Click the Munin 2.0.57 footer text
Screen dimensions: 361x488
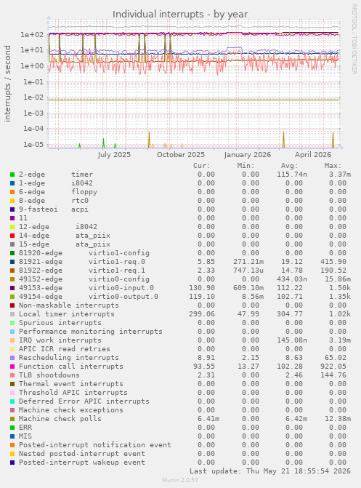click(180, 480)
